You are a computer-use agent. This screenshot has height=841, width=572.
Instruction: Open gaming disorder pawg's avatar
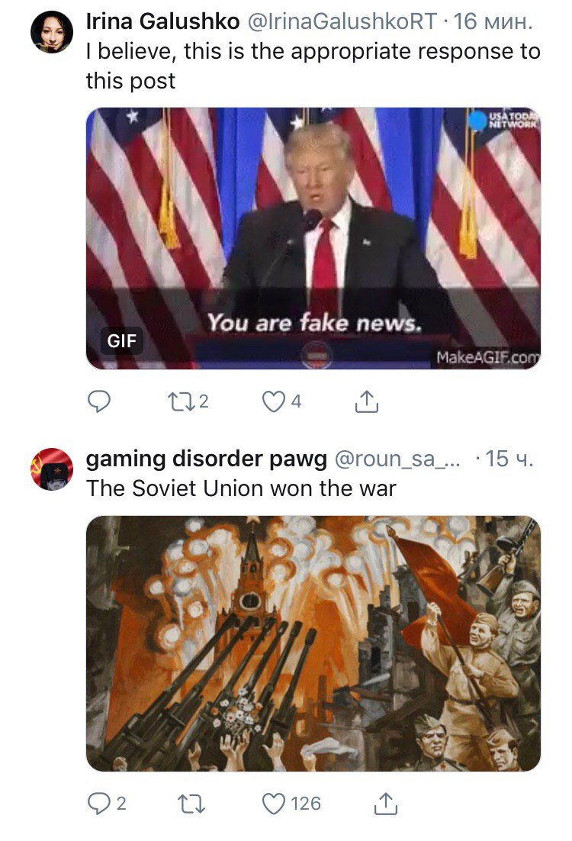(51, 469)
